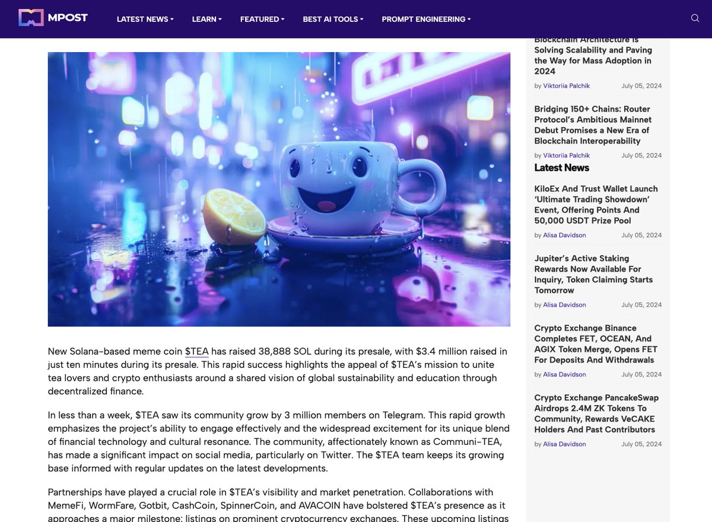Open author Alisa Davidson on KiloEx article
Image resolution: width=712 pixels, height=522 pixels.
coord(564,235)
